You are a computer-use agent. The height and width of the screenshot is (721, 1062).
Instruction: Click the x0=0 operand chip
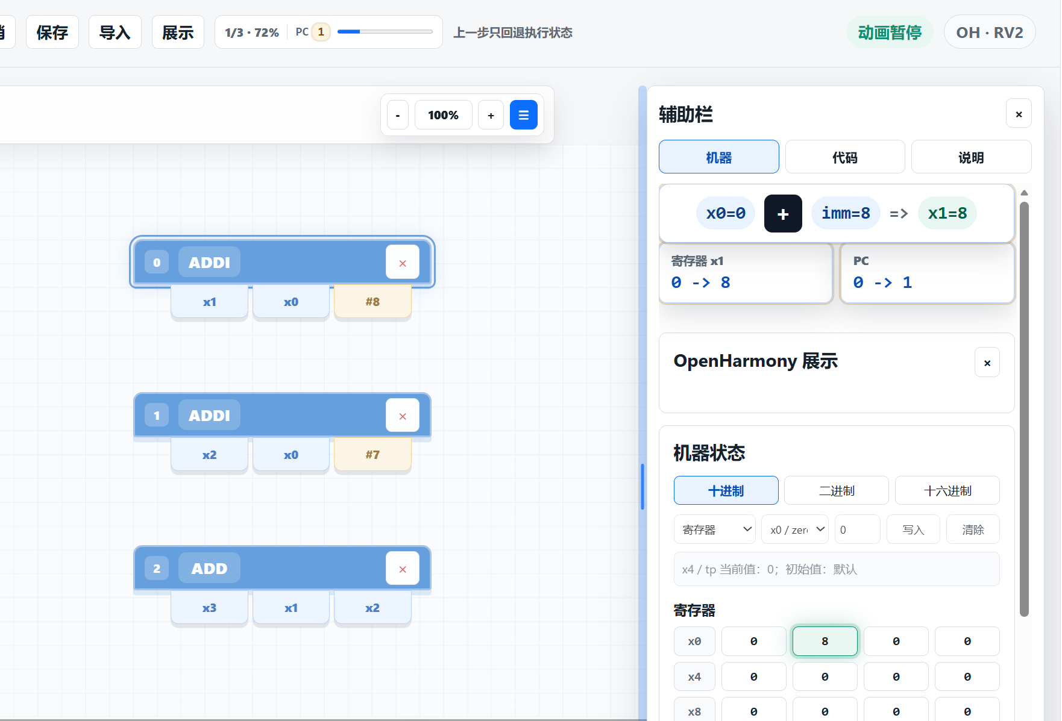coord(726,213)
